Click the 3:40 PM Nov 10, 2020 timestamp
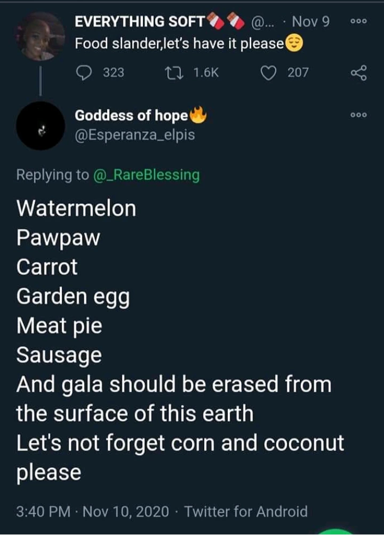 (94, 512)
